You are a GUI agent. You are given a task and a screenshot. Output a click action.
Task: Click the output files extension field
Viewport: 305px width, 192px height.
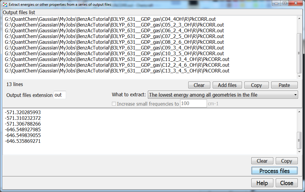60,95
